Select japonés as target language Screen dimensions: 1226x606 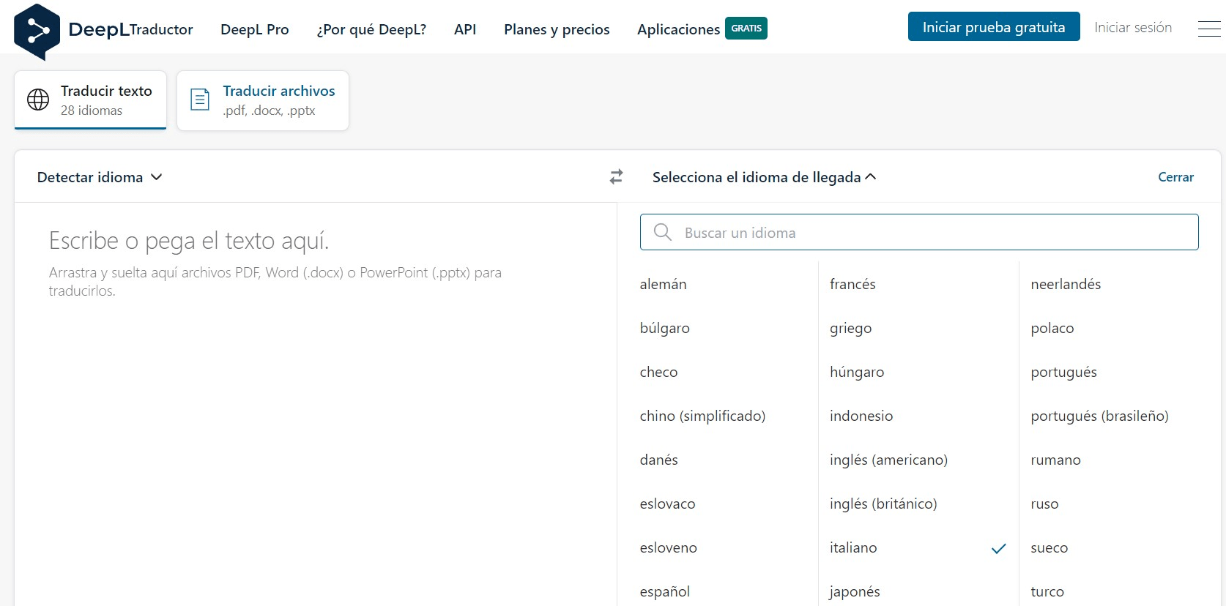pos(855,591)
